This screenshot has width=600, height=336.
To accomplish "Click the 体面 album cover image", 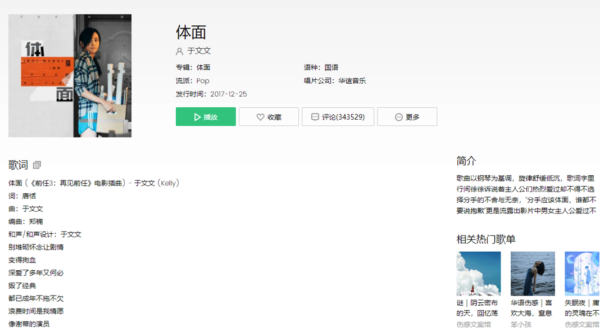I will [70, 76].
